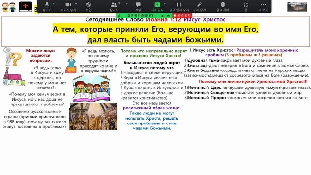
Task: Open the video options arrow
Action: [x=76, y=4]
